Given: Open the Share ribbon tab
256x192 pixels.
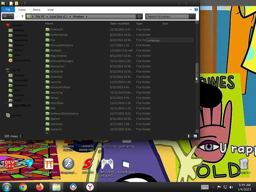Looking at the screenshot, I should tap(36, 10).
